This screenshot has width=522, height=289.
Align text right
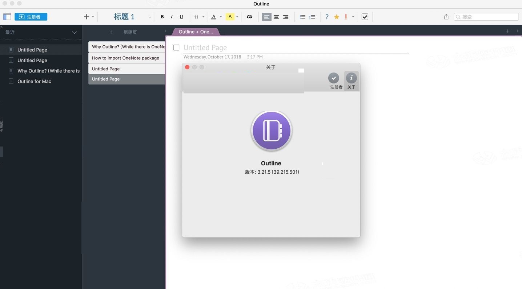tap(286, 17)
